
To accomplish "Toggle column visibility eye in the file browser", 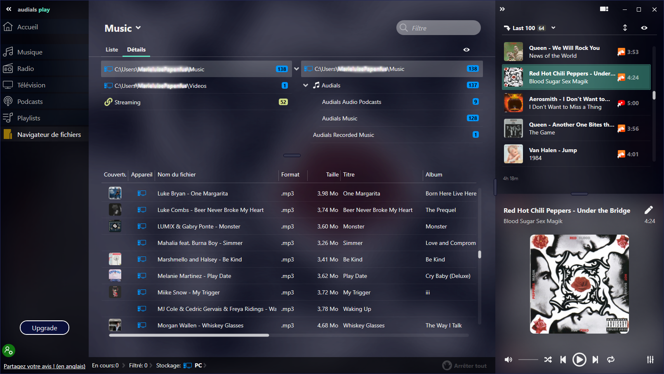I will [466, 49].
